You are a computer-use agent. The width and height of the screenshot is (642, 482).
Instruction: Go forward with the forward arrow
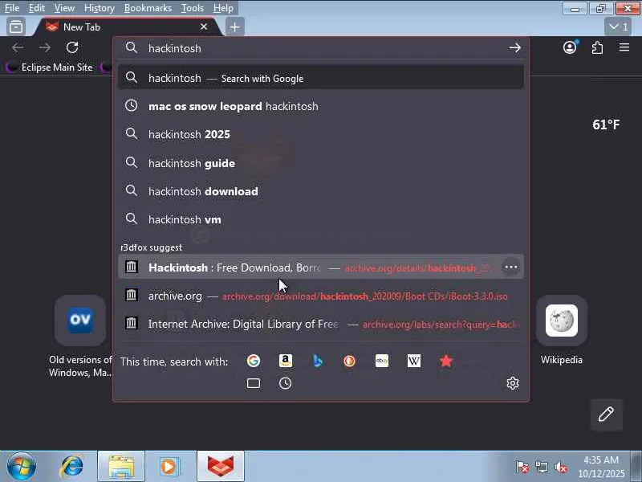pyautogui.click(x=45, y=47)
